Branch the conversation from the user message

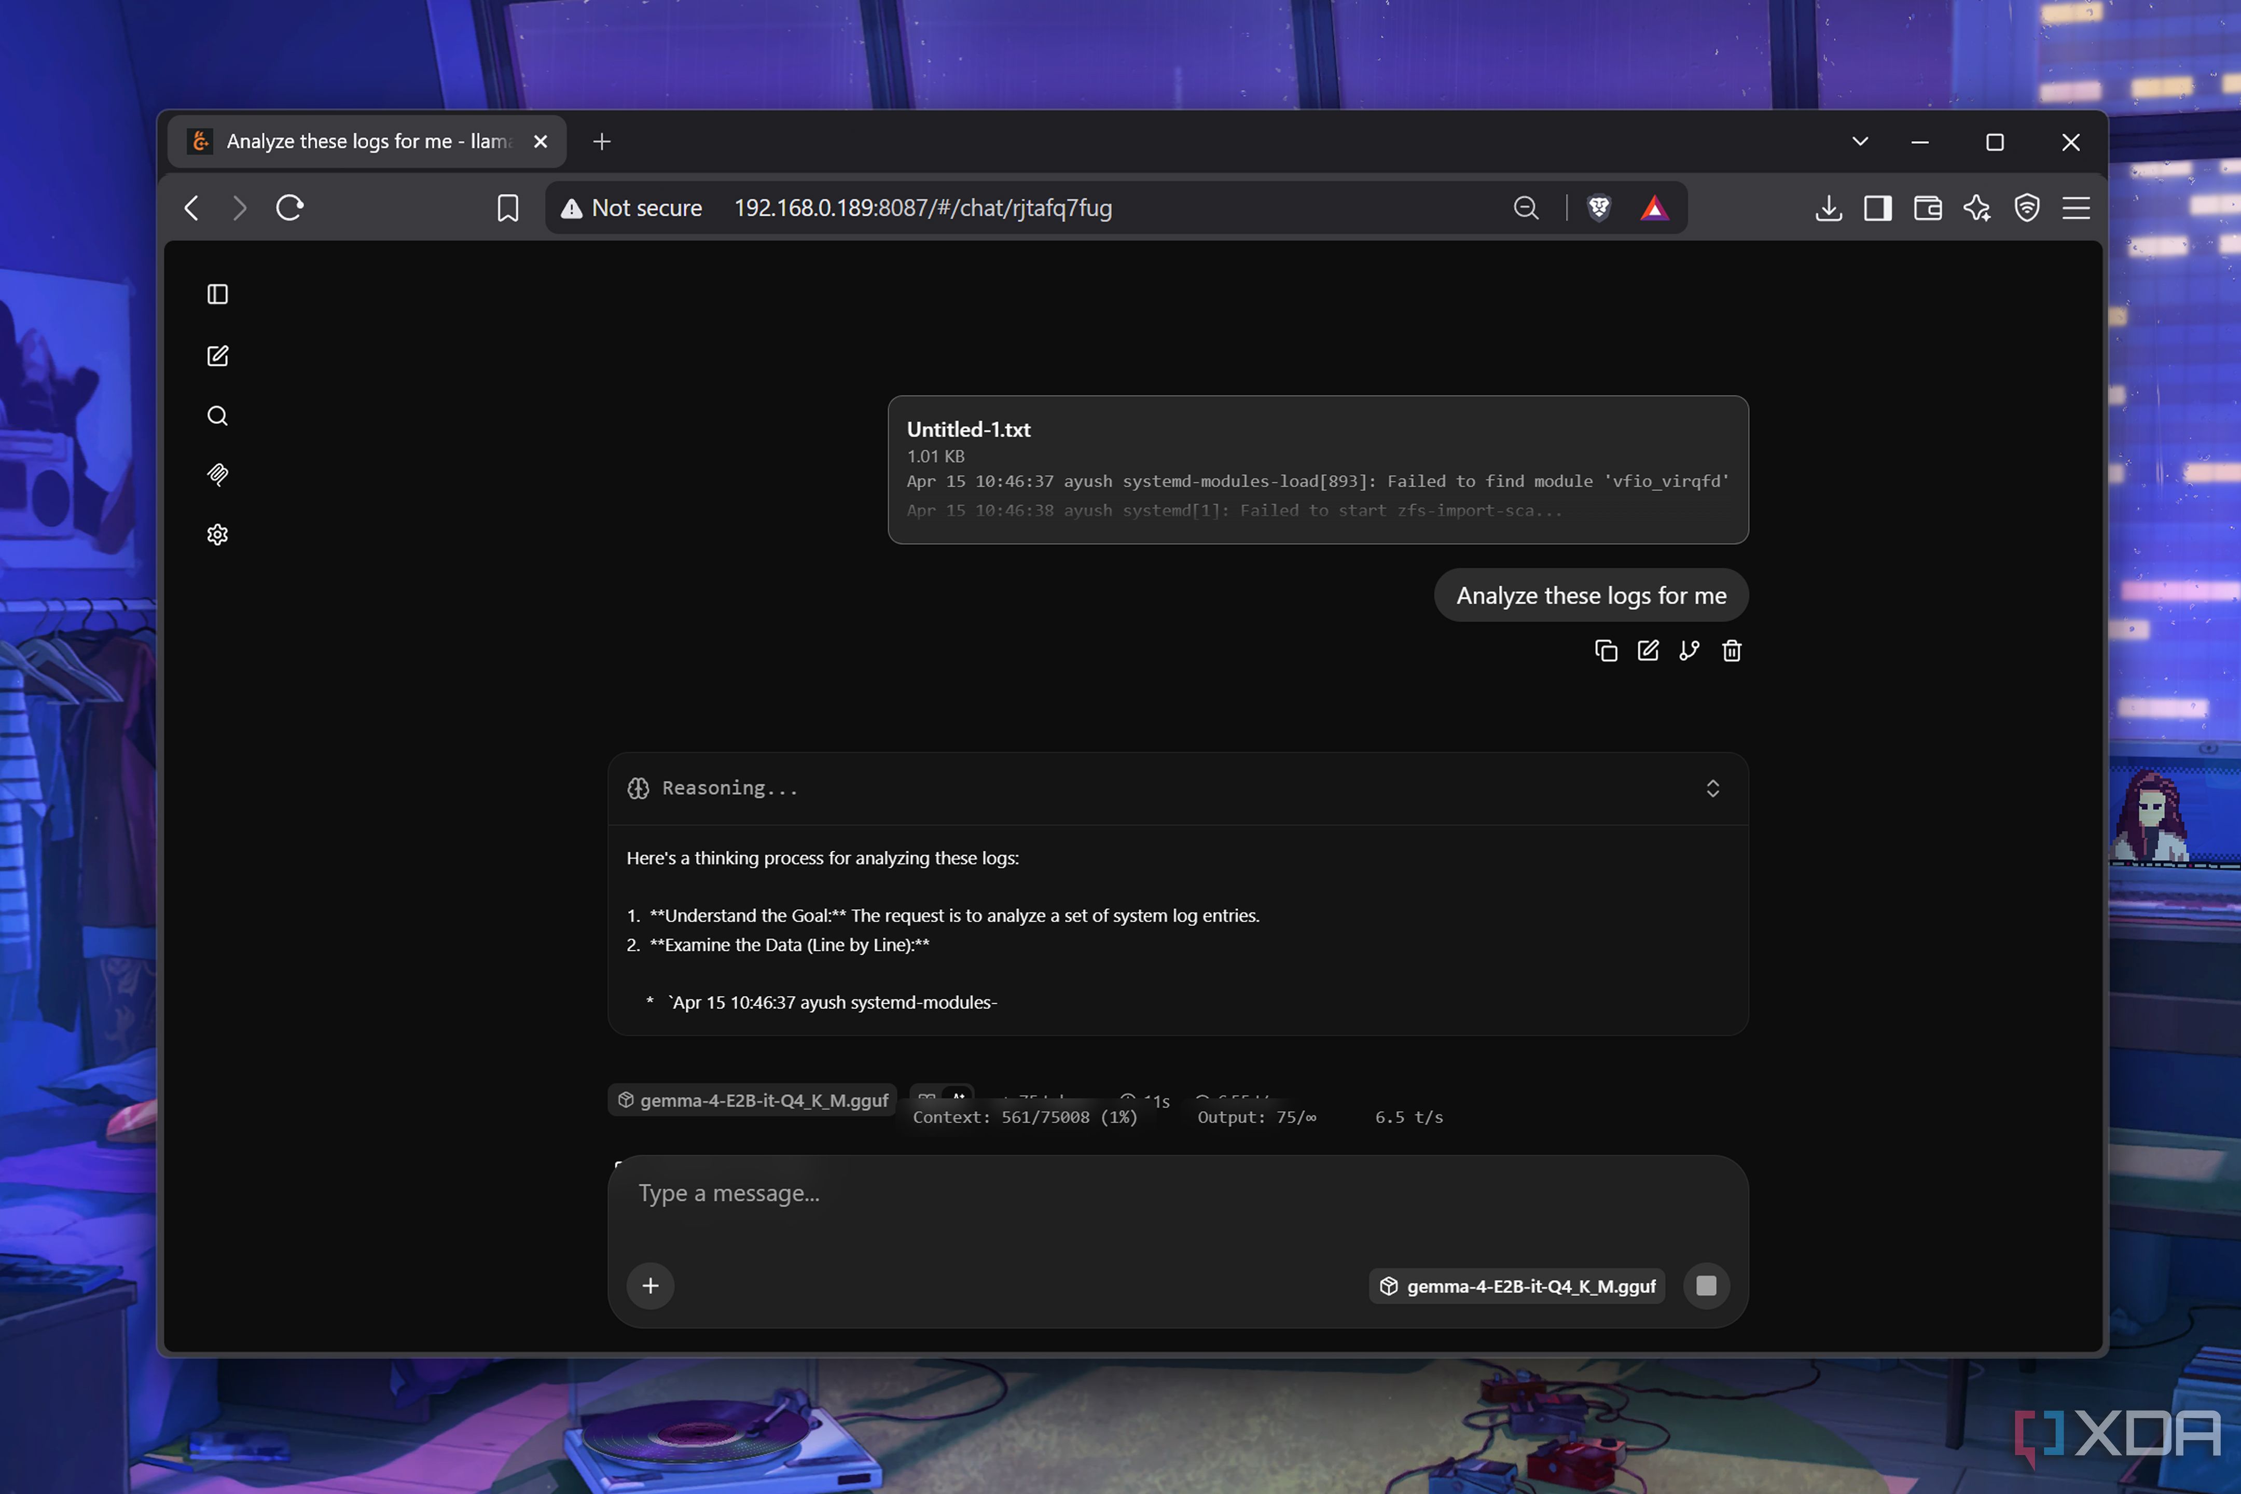(1690, 651)
